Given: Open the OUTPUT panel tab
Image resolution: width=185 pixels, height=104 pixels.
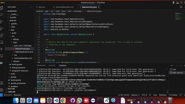Looking at the screenshot, I should pyautogui.click(x=52, y=66).
